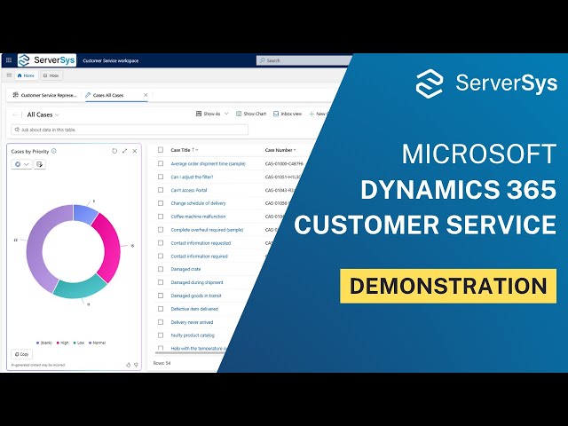
Task: Check the Coffee machine malfunction row
Action: [161, 217]
